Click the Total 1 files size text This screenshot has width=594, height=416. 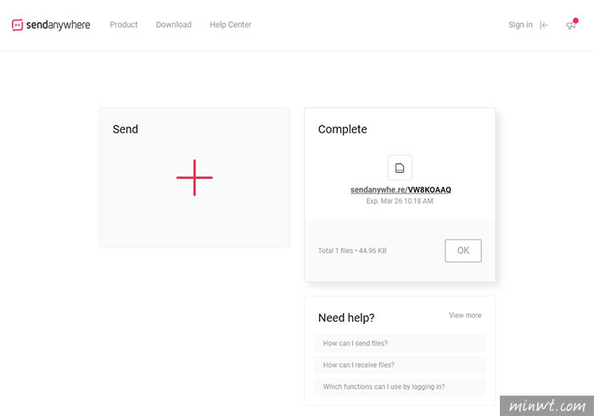[352, 250]
